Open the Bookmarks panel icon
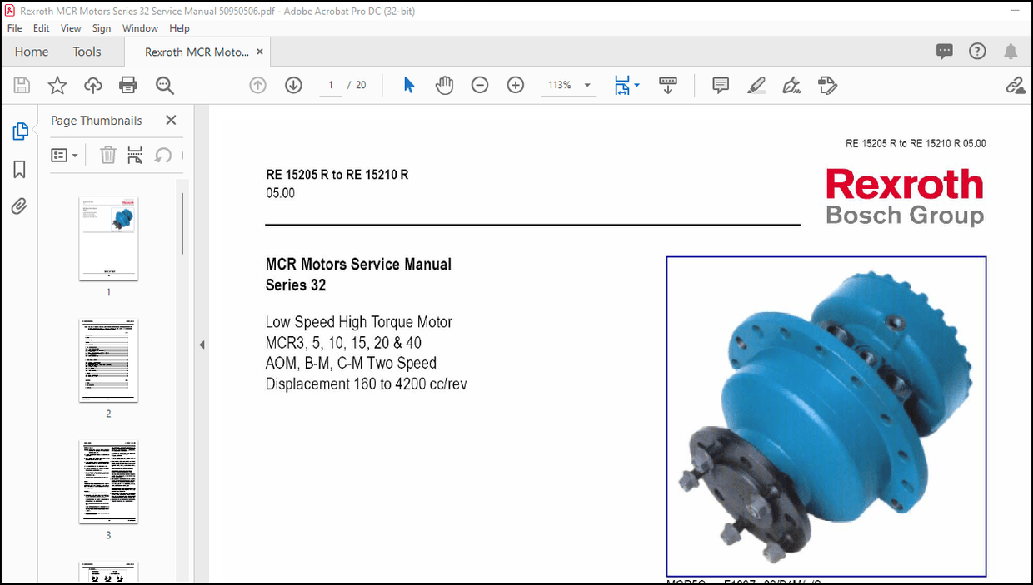1033x585 pixels. [18, 169]
